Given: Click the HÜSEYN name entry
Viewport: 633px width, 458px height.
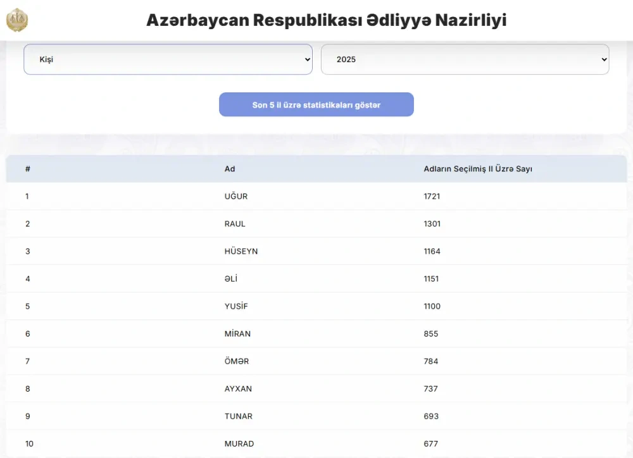Looking at the screenshot, I should click(241, 251).
